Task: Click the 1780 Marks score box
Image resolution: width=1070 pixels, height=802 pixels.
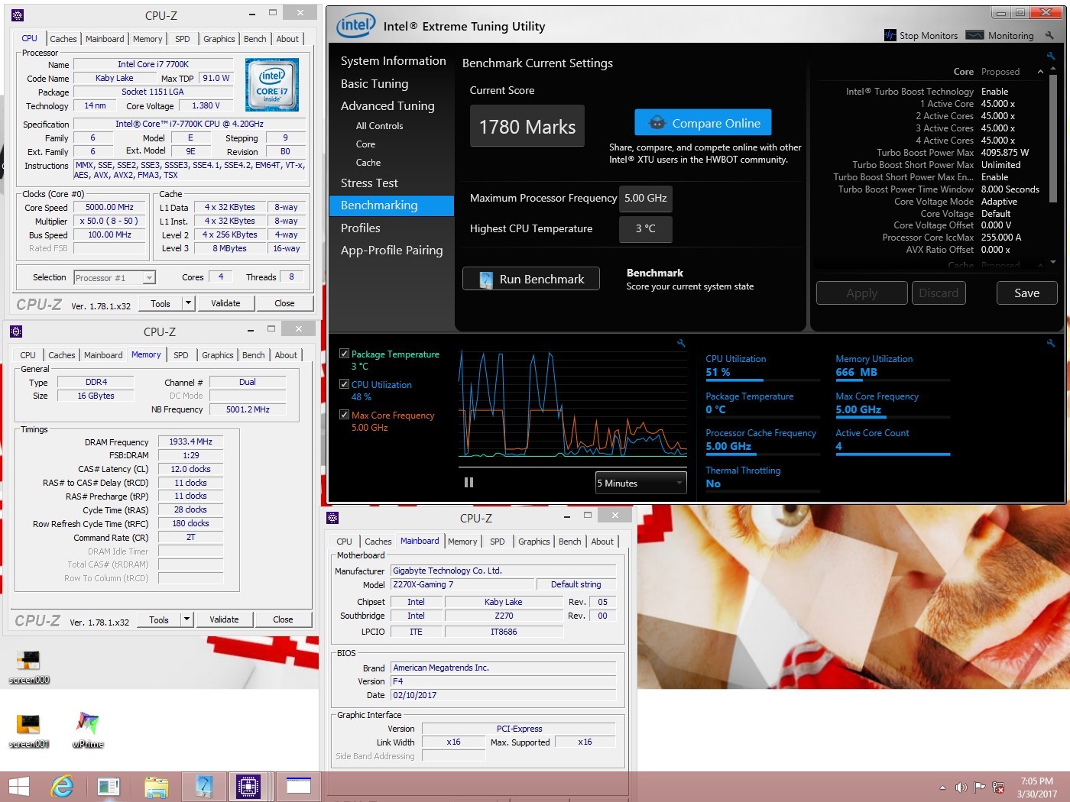Action: tap(527, 127)
